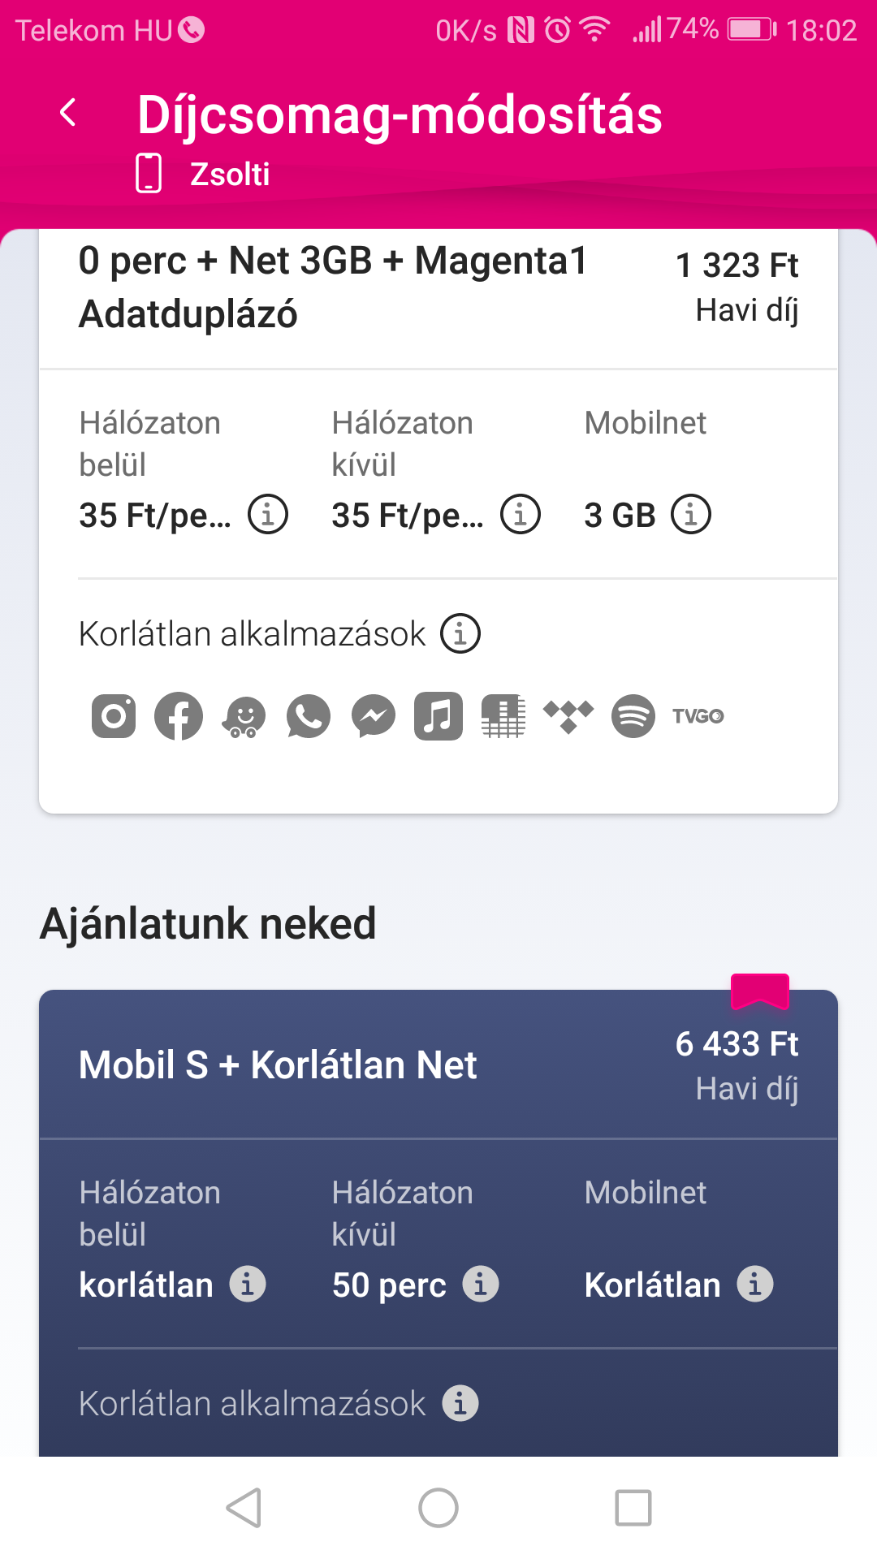Image resolution: width=877 pixels, height=1559 pixels.
Task: Tap the Waze icon in unlimited apps
Action: tap(244, 717)
